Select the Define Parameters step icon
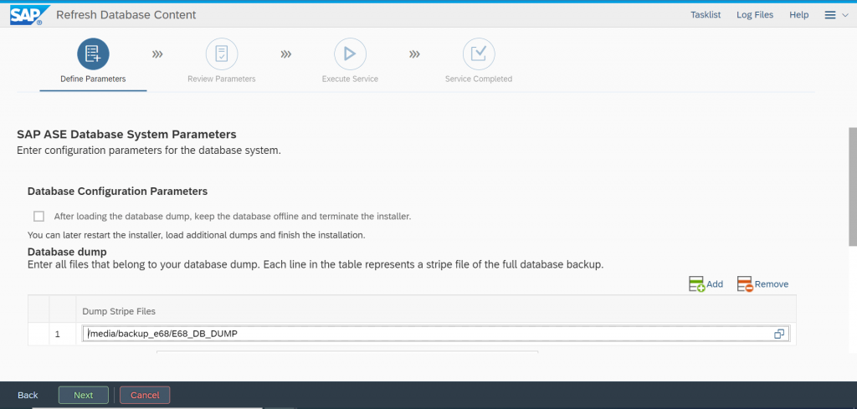This screenshot has height=409, width=857. tap(93, 54)
